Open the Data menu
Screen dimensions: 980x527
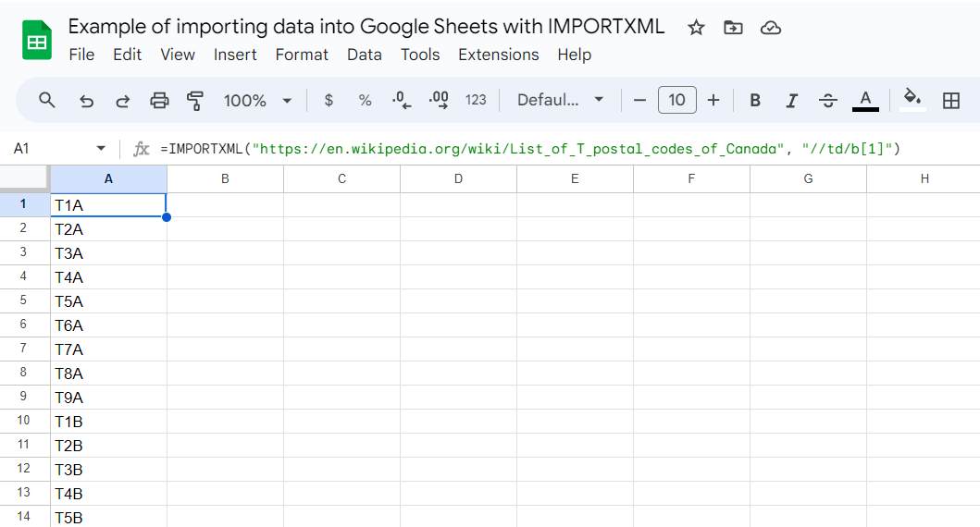[x=365, y=55]
